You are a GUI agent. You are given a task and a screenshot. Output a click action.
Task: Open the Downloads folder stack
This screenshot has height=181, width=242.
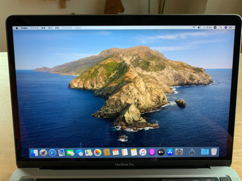[205, 152]
